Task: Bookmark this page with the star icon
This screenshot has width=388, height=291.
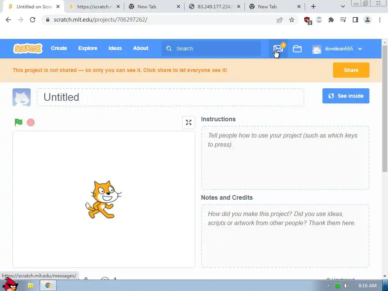Action: [x=292, y=20]
